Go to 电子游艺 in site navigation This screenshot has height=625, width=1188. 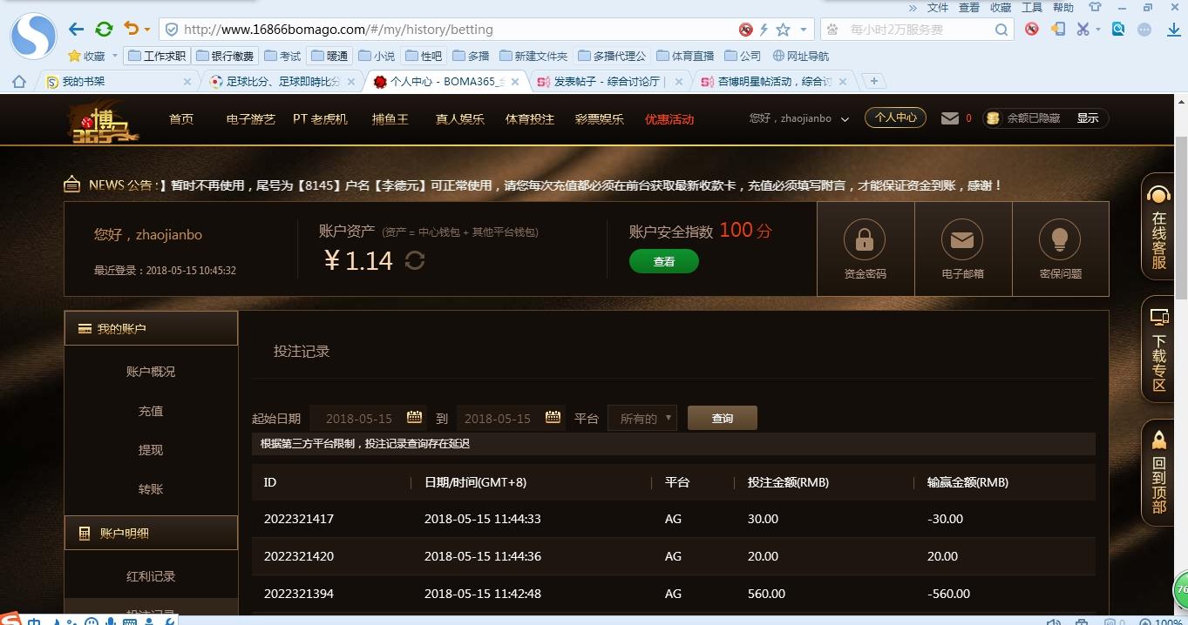tap(250, 119)
